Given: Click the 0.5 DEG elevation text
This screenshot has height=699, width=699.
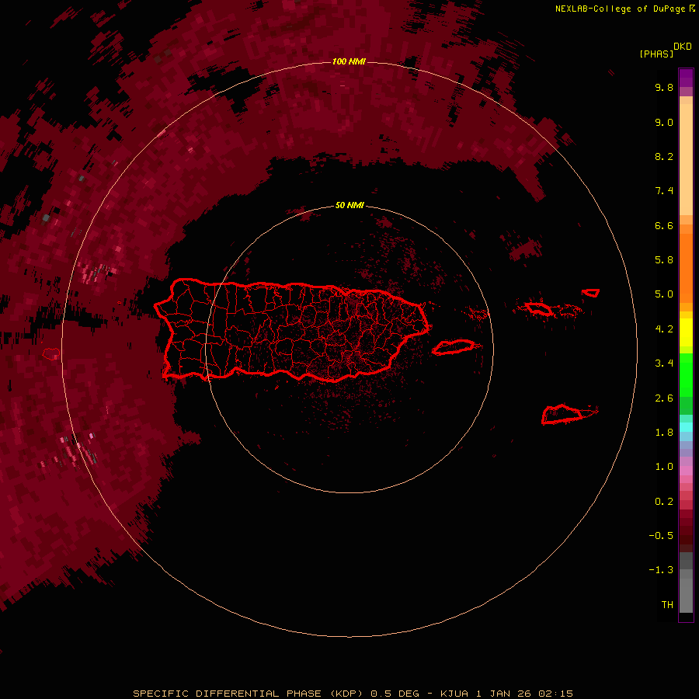Looking at the screenshot, I should coord(395,694).
